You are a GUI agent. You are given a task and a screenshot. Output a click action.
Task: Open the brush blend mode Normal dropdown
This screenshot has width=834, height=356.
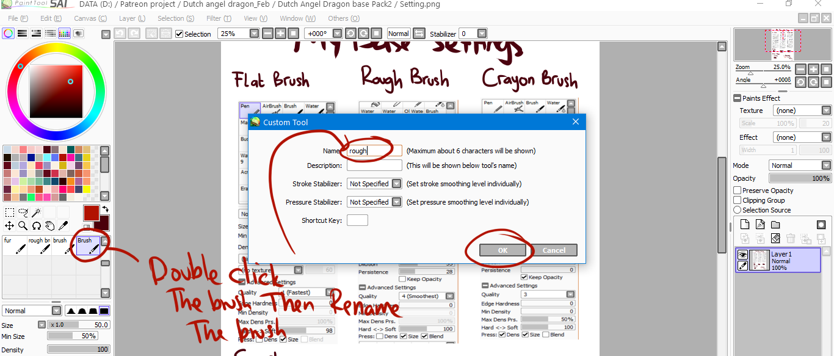56,311
